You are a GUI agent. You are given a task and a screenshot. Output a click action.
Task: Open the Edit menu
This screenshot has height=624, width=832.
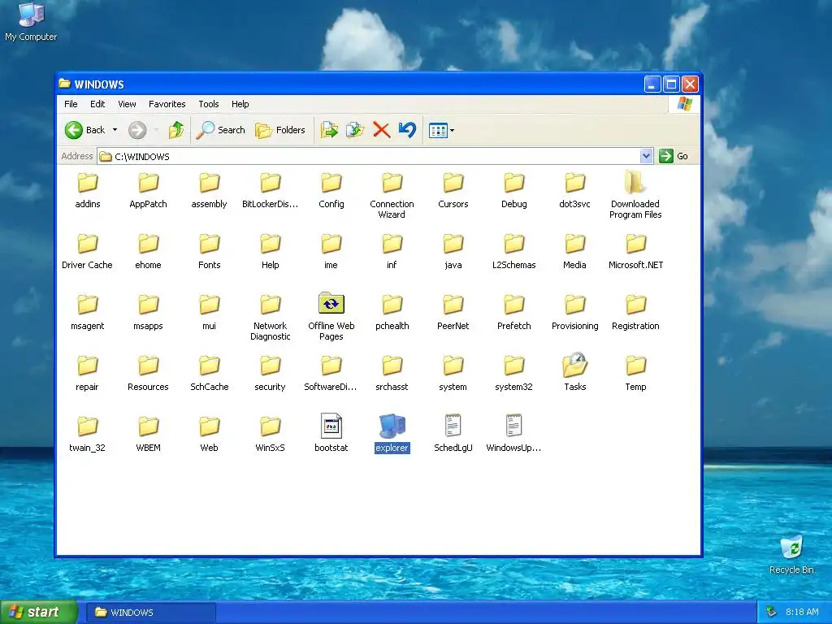pos(97,104)
